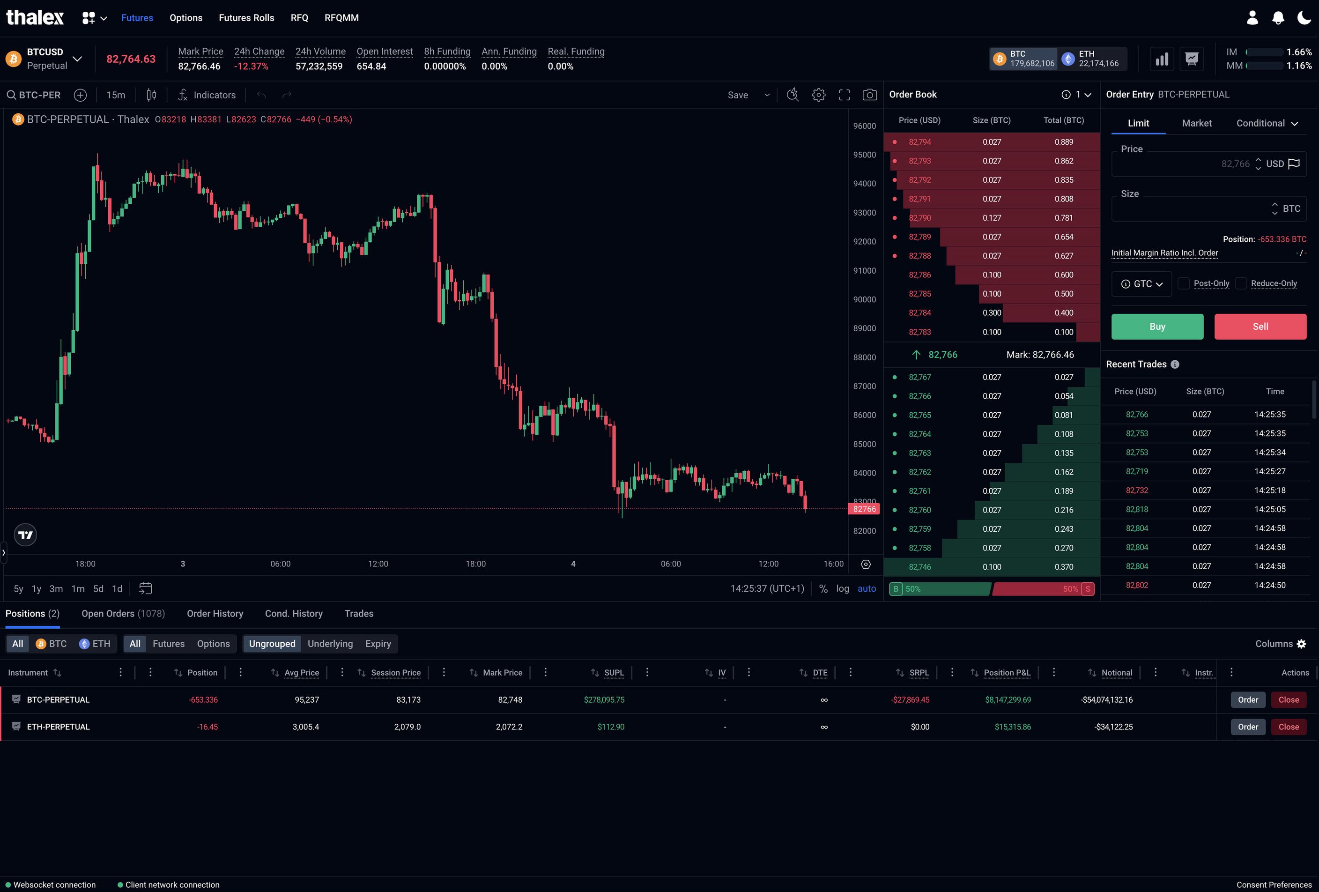Image resolution: width=1319 pixels, height=892 pixels.
Task: Click Order for ETH-PERPETUAL position
Action: (x=1248, y=728)
